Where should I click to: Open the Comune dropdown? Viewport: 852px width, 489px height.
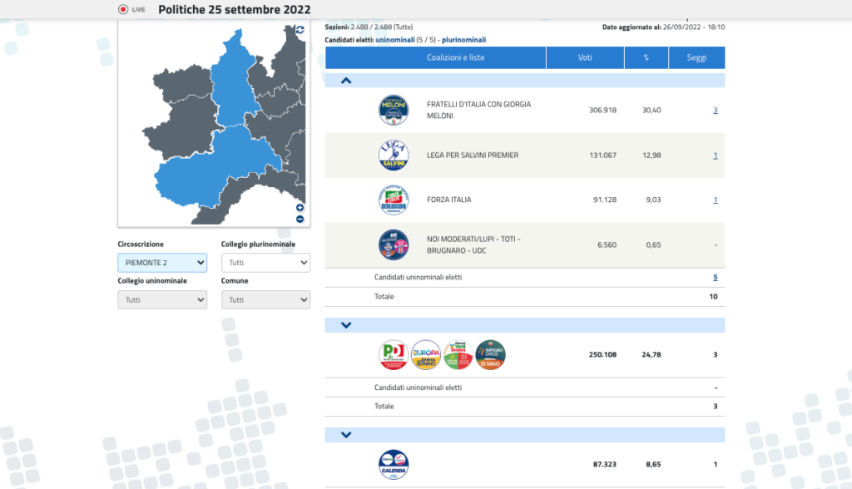pos(265,299)
